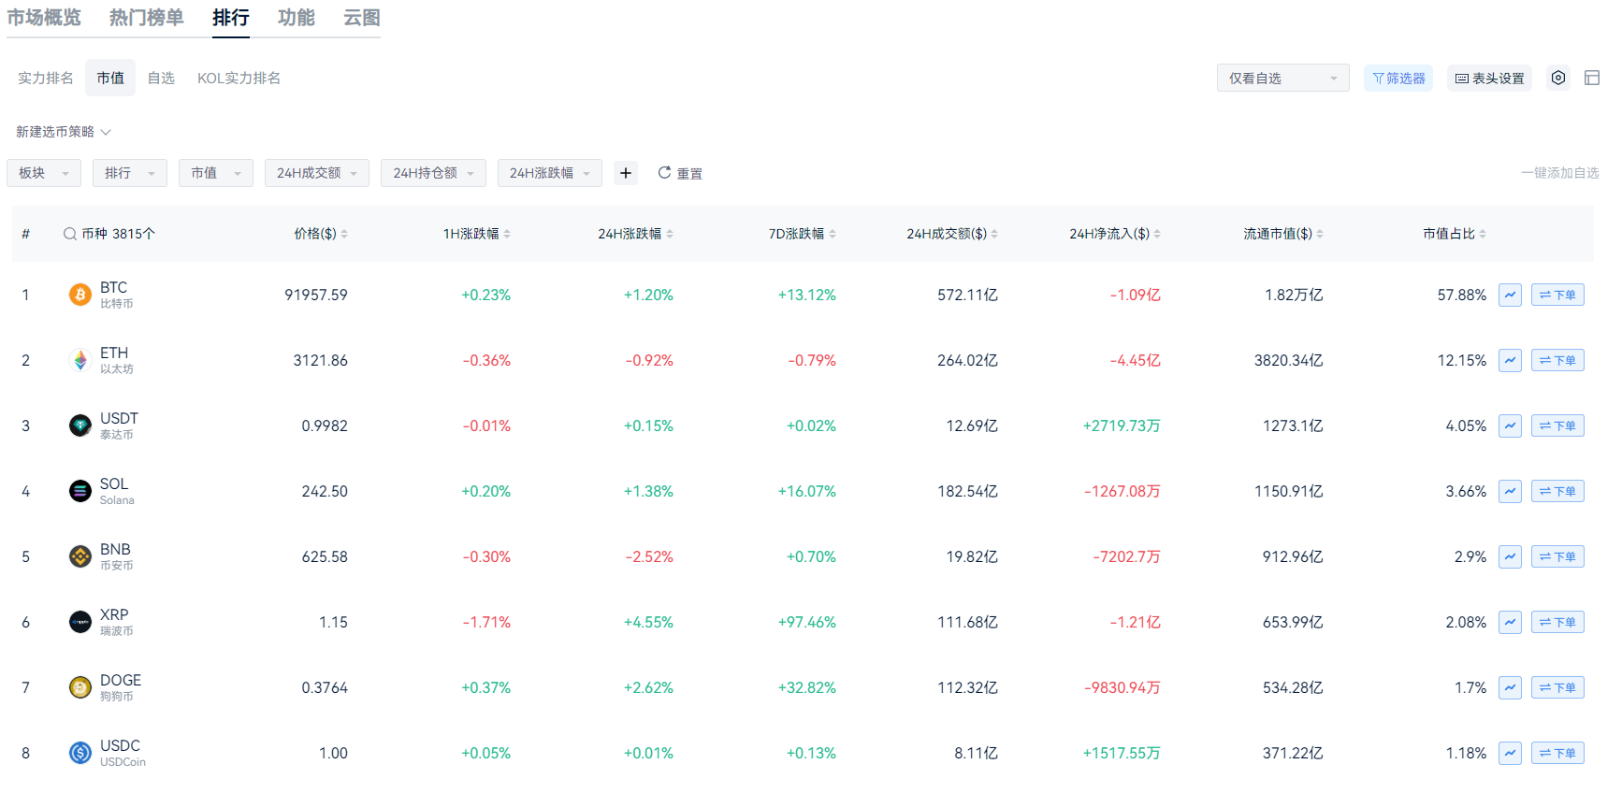Screen dimensions: 1622x793
Task: Select KOL实力排名 sub-tab
Action: pos(239,78)
